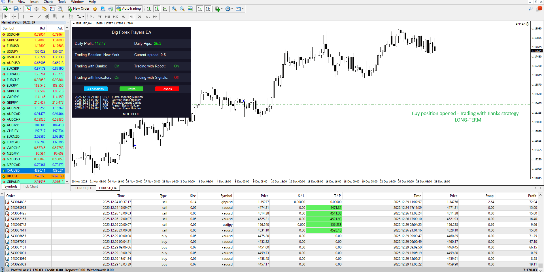The image size is (544, 272).
Task: Zoom out of the chart
Action: point(182,9)
